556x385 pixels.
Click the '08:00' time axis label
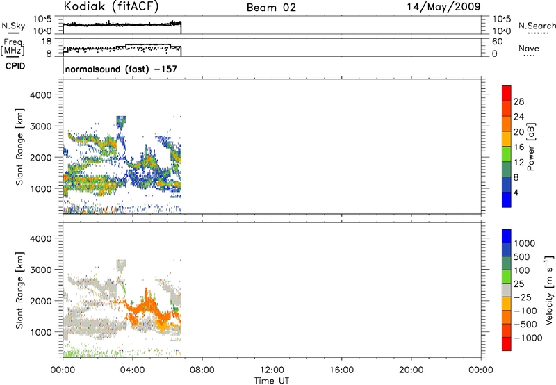[202, 370]
